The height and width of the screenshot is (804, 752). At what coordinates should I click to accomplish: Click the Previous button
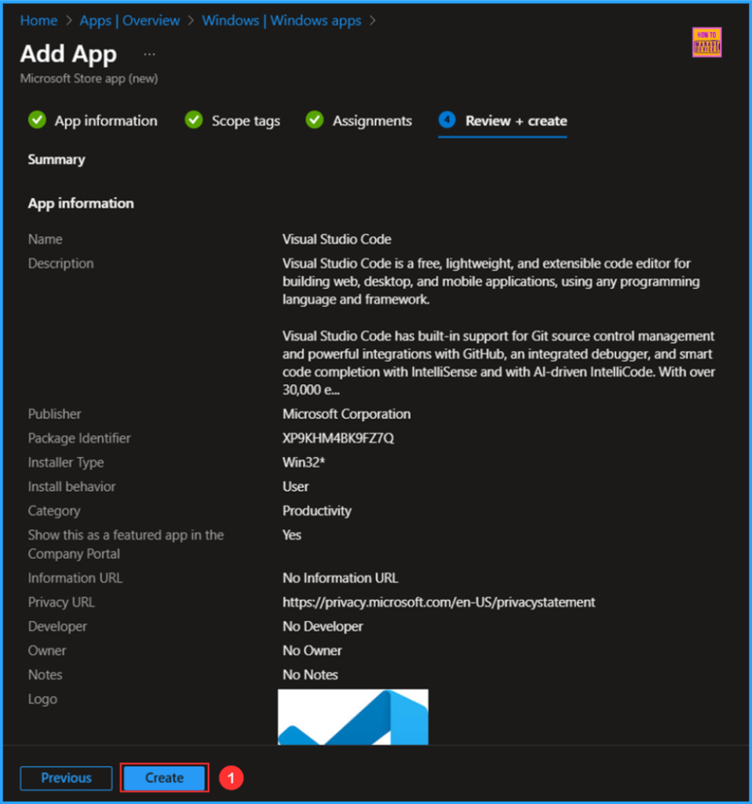tap(66, 778)
